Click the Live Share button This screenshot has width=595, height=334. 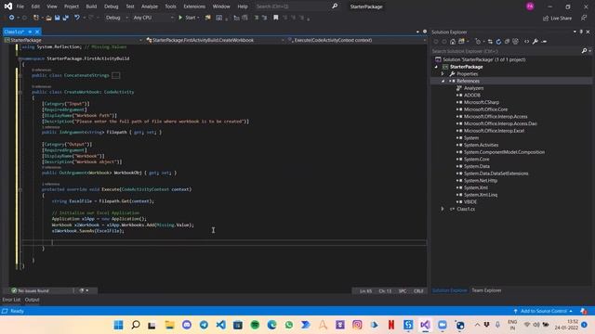[x=557, y=18]
